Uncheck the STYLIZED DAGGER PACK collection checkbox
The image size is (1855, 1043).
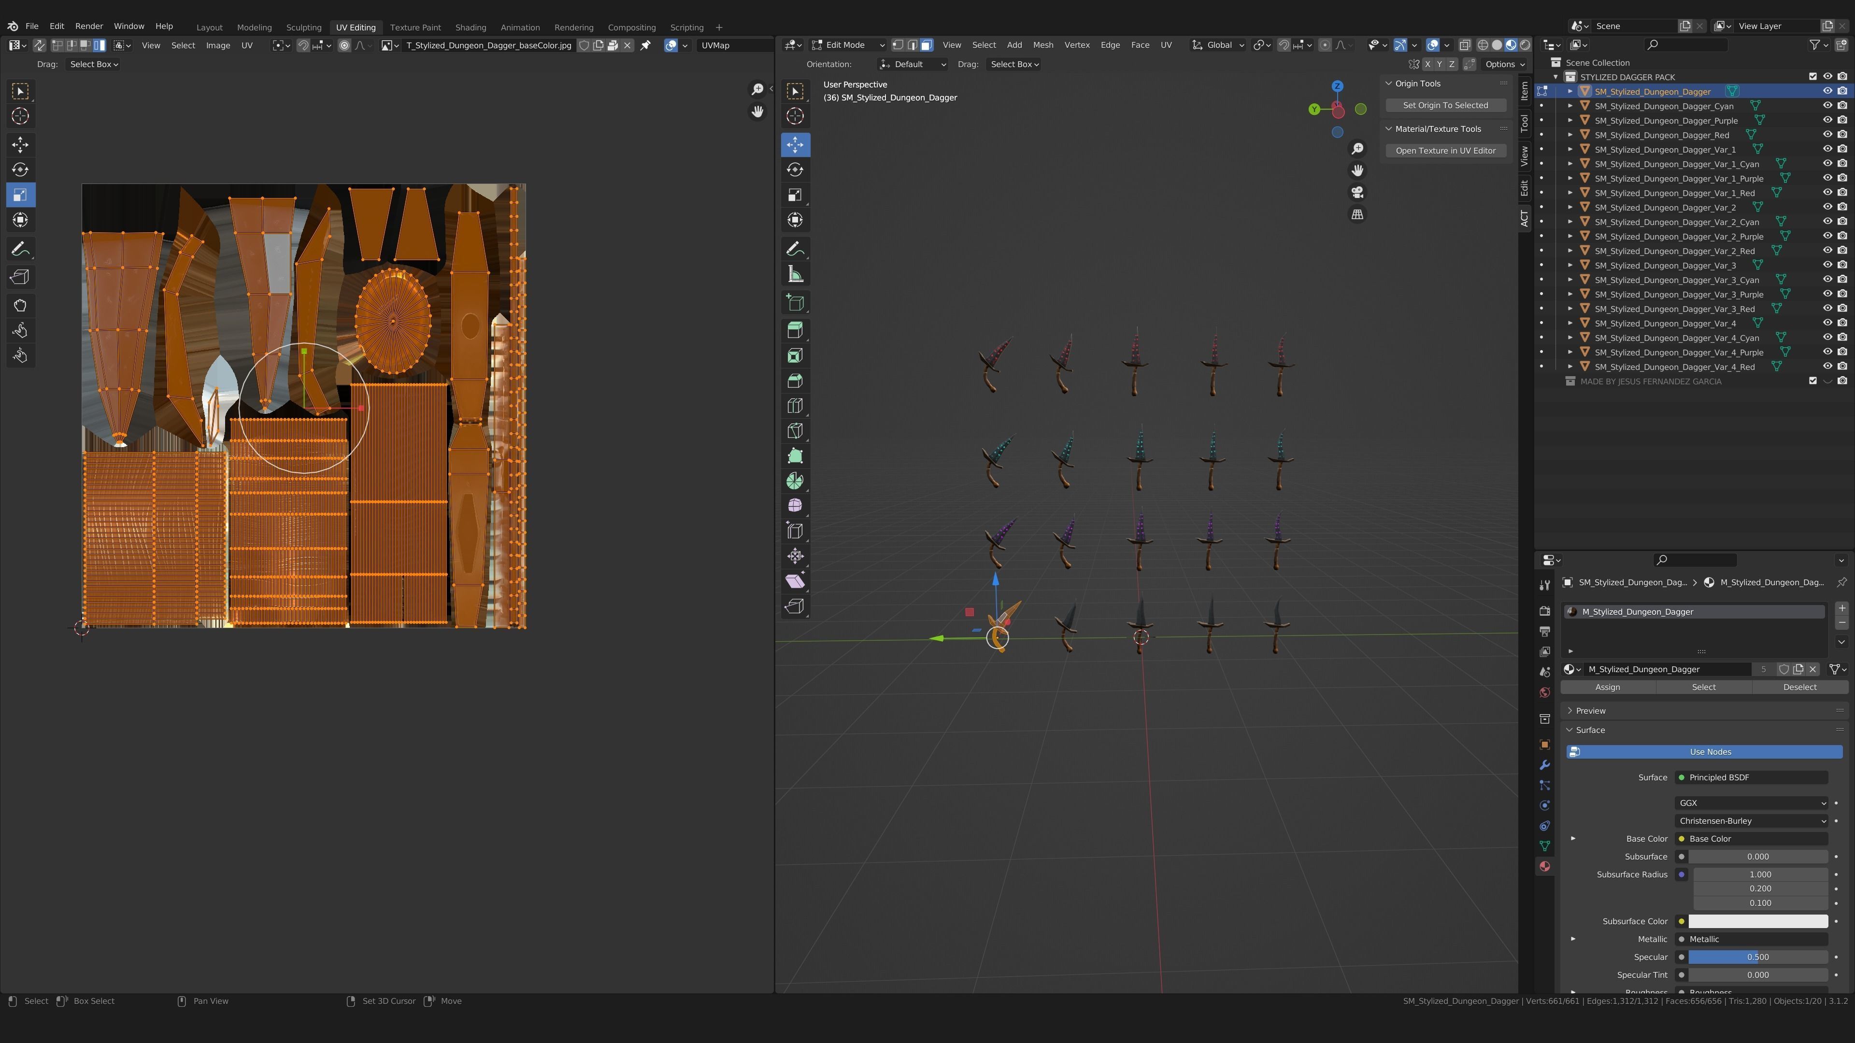click(x=1812, y=77)
